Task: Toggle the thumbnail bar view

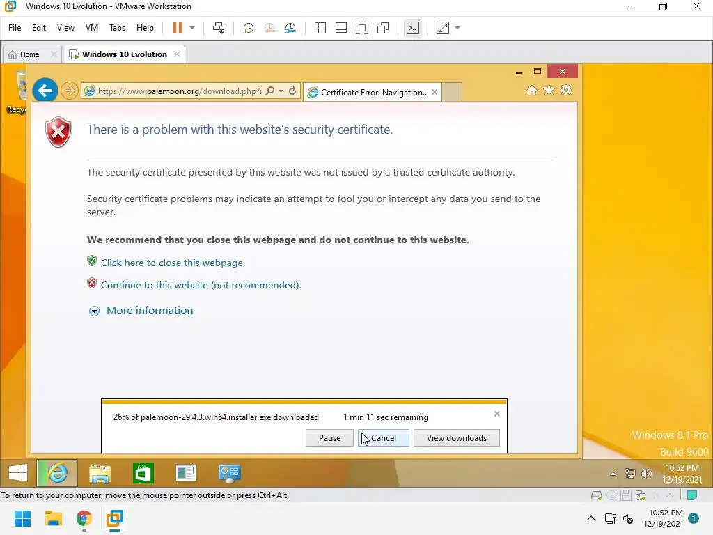Action: point(341,28)
